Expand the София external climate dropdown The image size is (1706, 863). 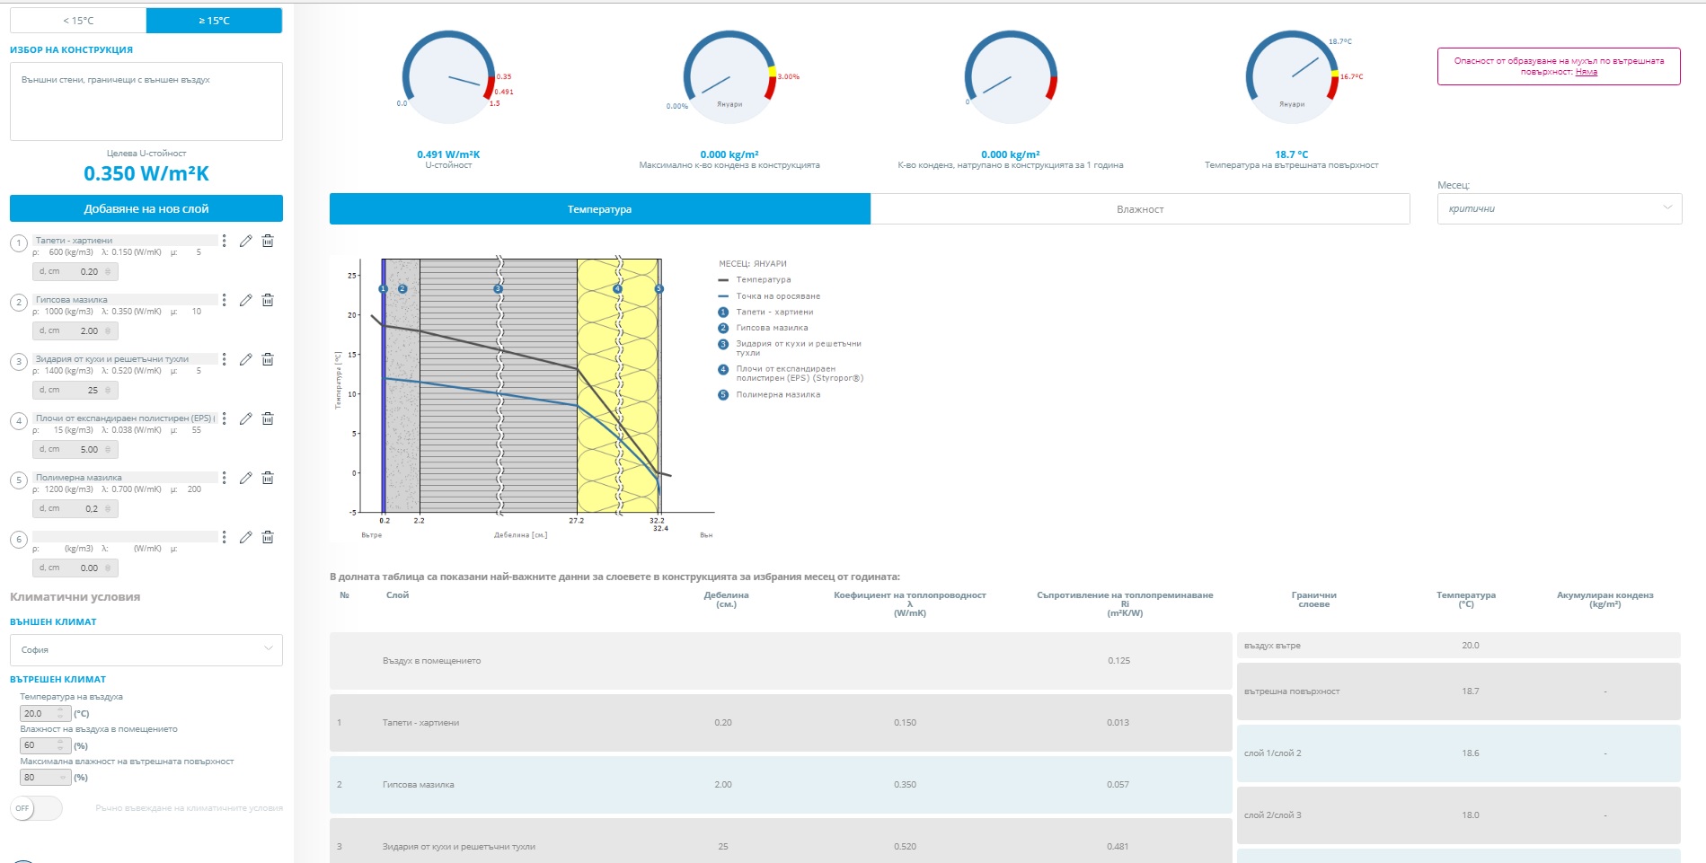(146, 649)
